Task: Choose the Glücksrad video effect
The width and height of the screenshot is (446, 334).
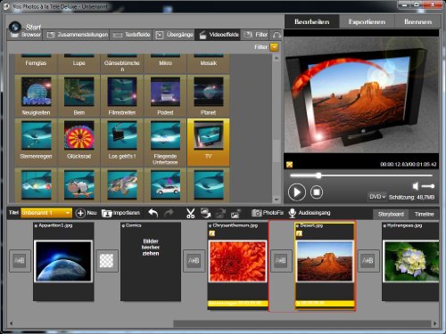Action: click(79, 142)
